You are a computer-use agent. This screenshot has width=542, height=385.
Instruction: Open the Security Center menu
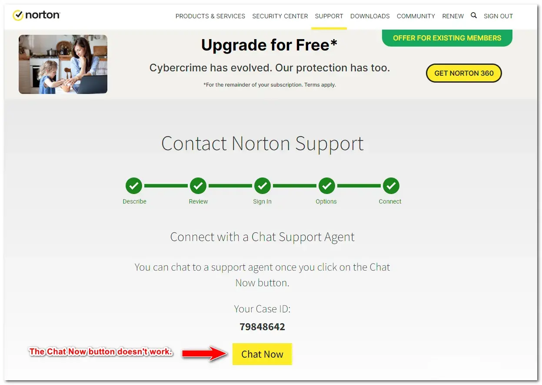tap(280, 16)
